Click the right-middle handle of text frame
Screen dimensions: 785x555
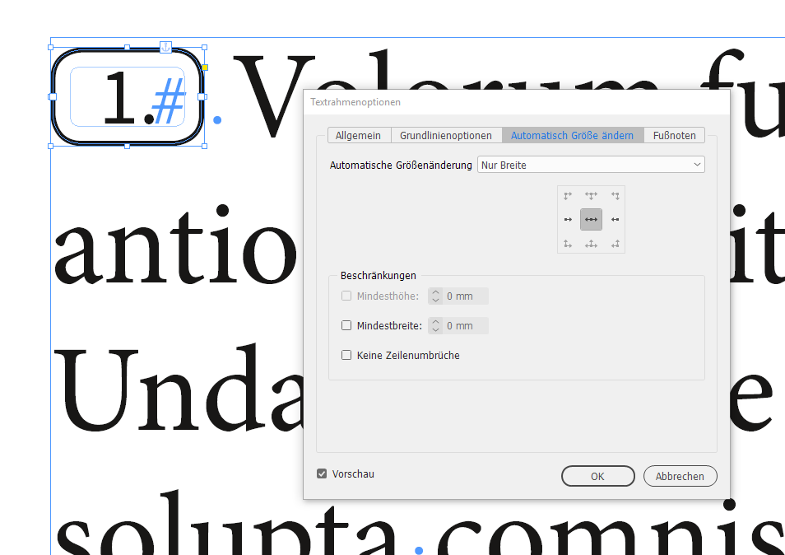202,96
